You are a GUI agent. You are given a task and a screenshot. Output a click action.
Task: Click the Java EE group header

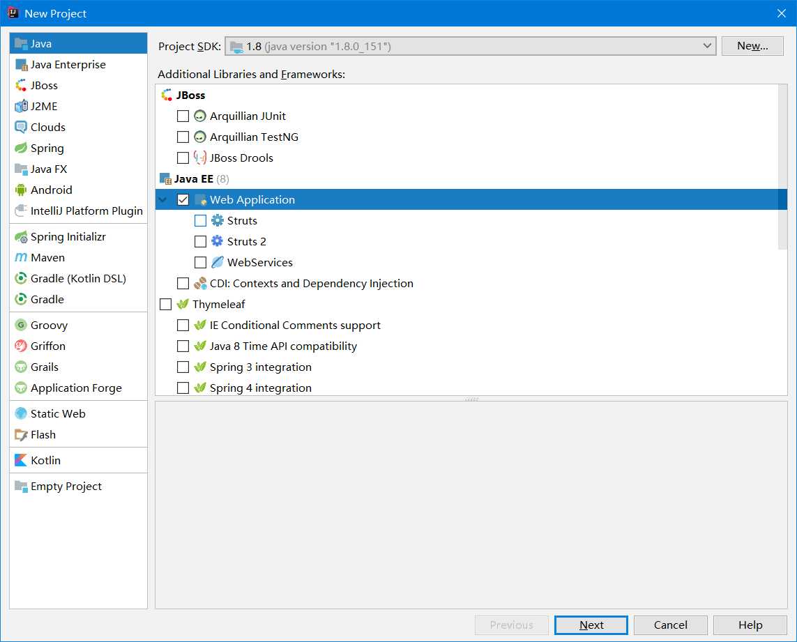tap(194, 179)
